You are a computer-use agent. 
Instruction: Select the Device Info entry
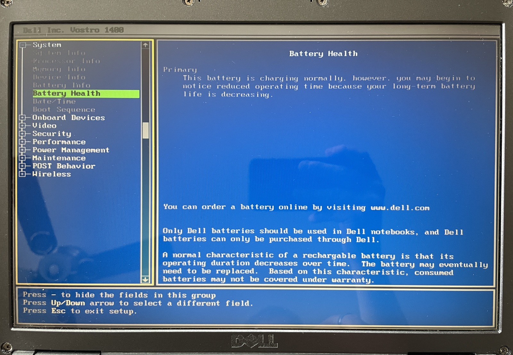click(x=59, y=77)
